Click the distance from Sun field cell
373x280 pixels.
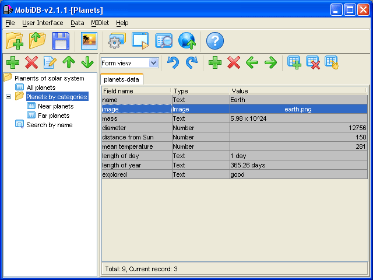tap(137, 137)
